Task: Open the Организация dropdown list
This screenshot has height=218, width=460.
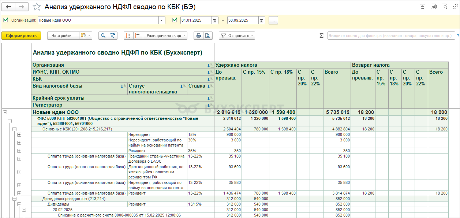Action: coord(161,21)
